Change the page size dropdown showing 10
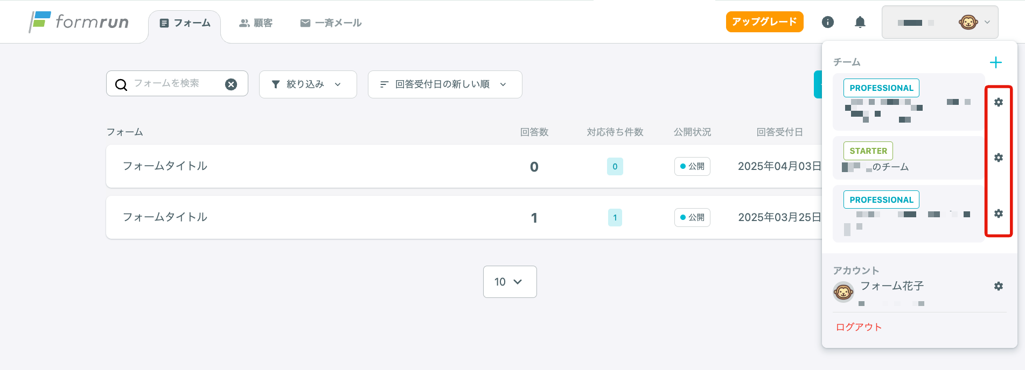The image size is (1025, 370). click(x=510, y=282)
